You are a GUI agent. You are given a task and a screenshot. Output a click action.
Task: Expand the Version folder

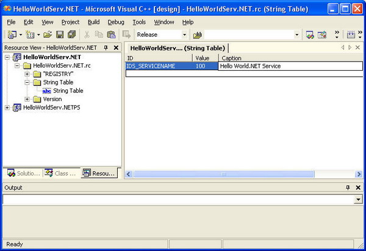tap(27, 99)
